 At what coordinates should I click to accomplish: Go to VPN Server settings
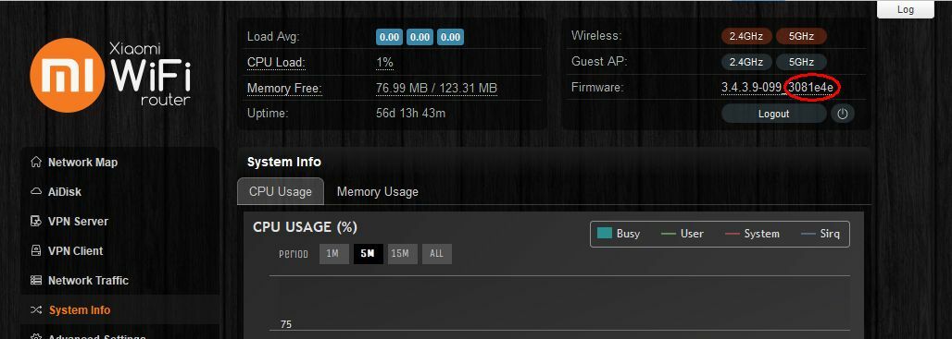point(78,222)
